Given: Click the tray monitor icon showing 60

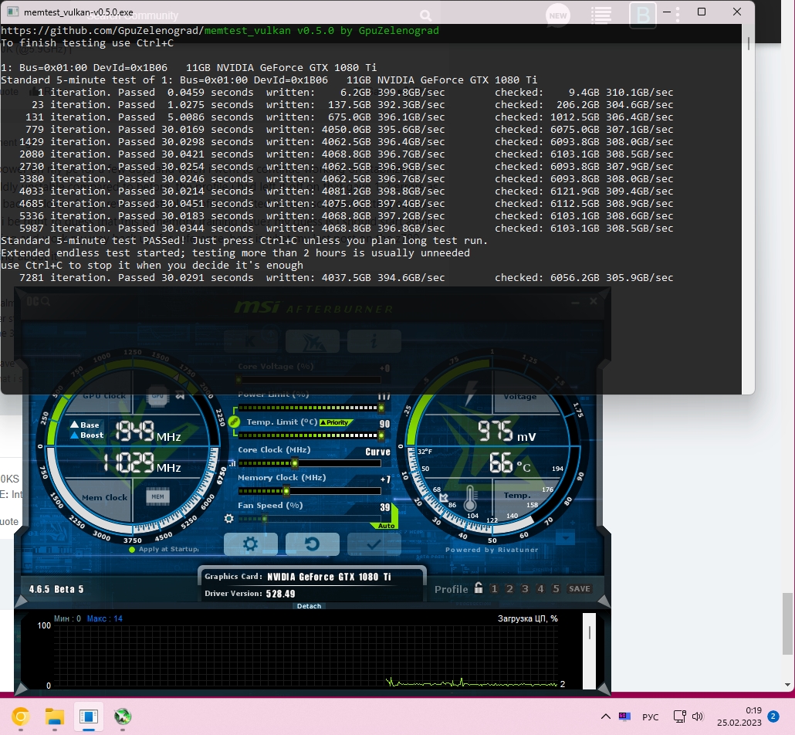Looking at the screenshot, I should (624, 716).
